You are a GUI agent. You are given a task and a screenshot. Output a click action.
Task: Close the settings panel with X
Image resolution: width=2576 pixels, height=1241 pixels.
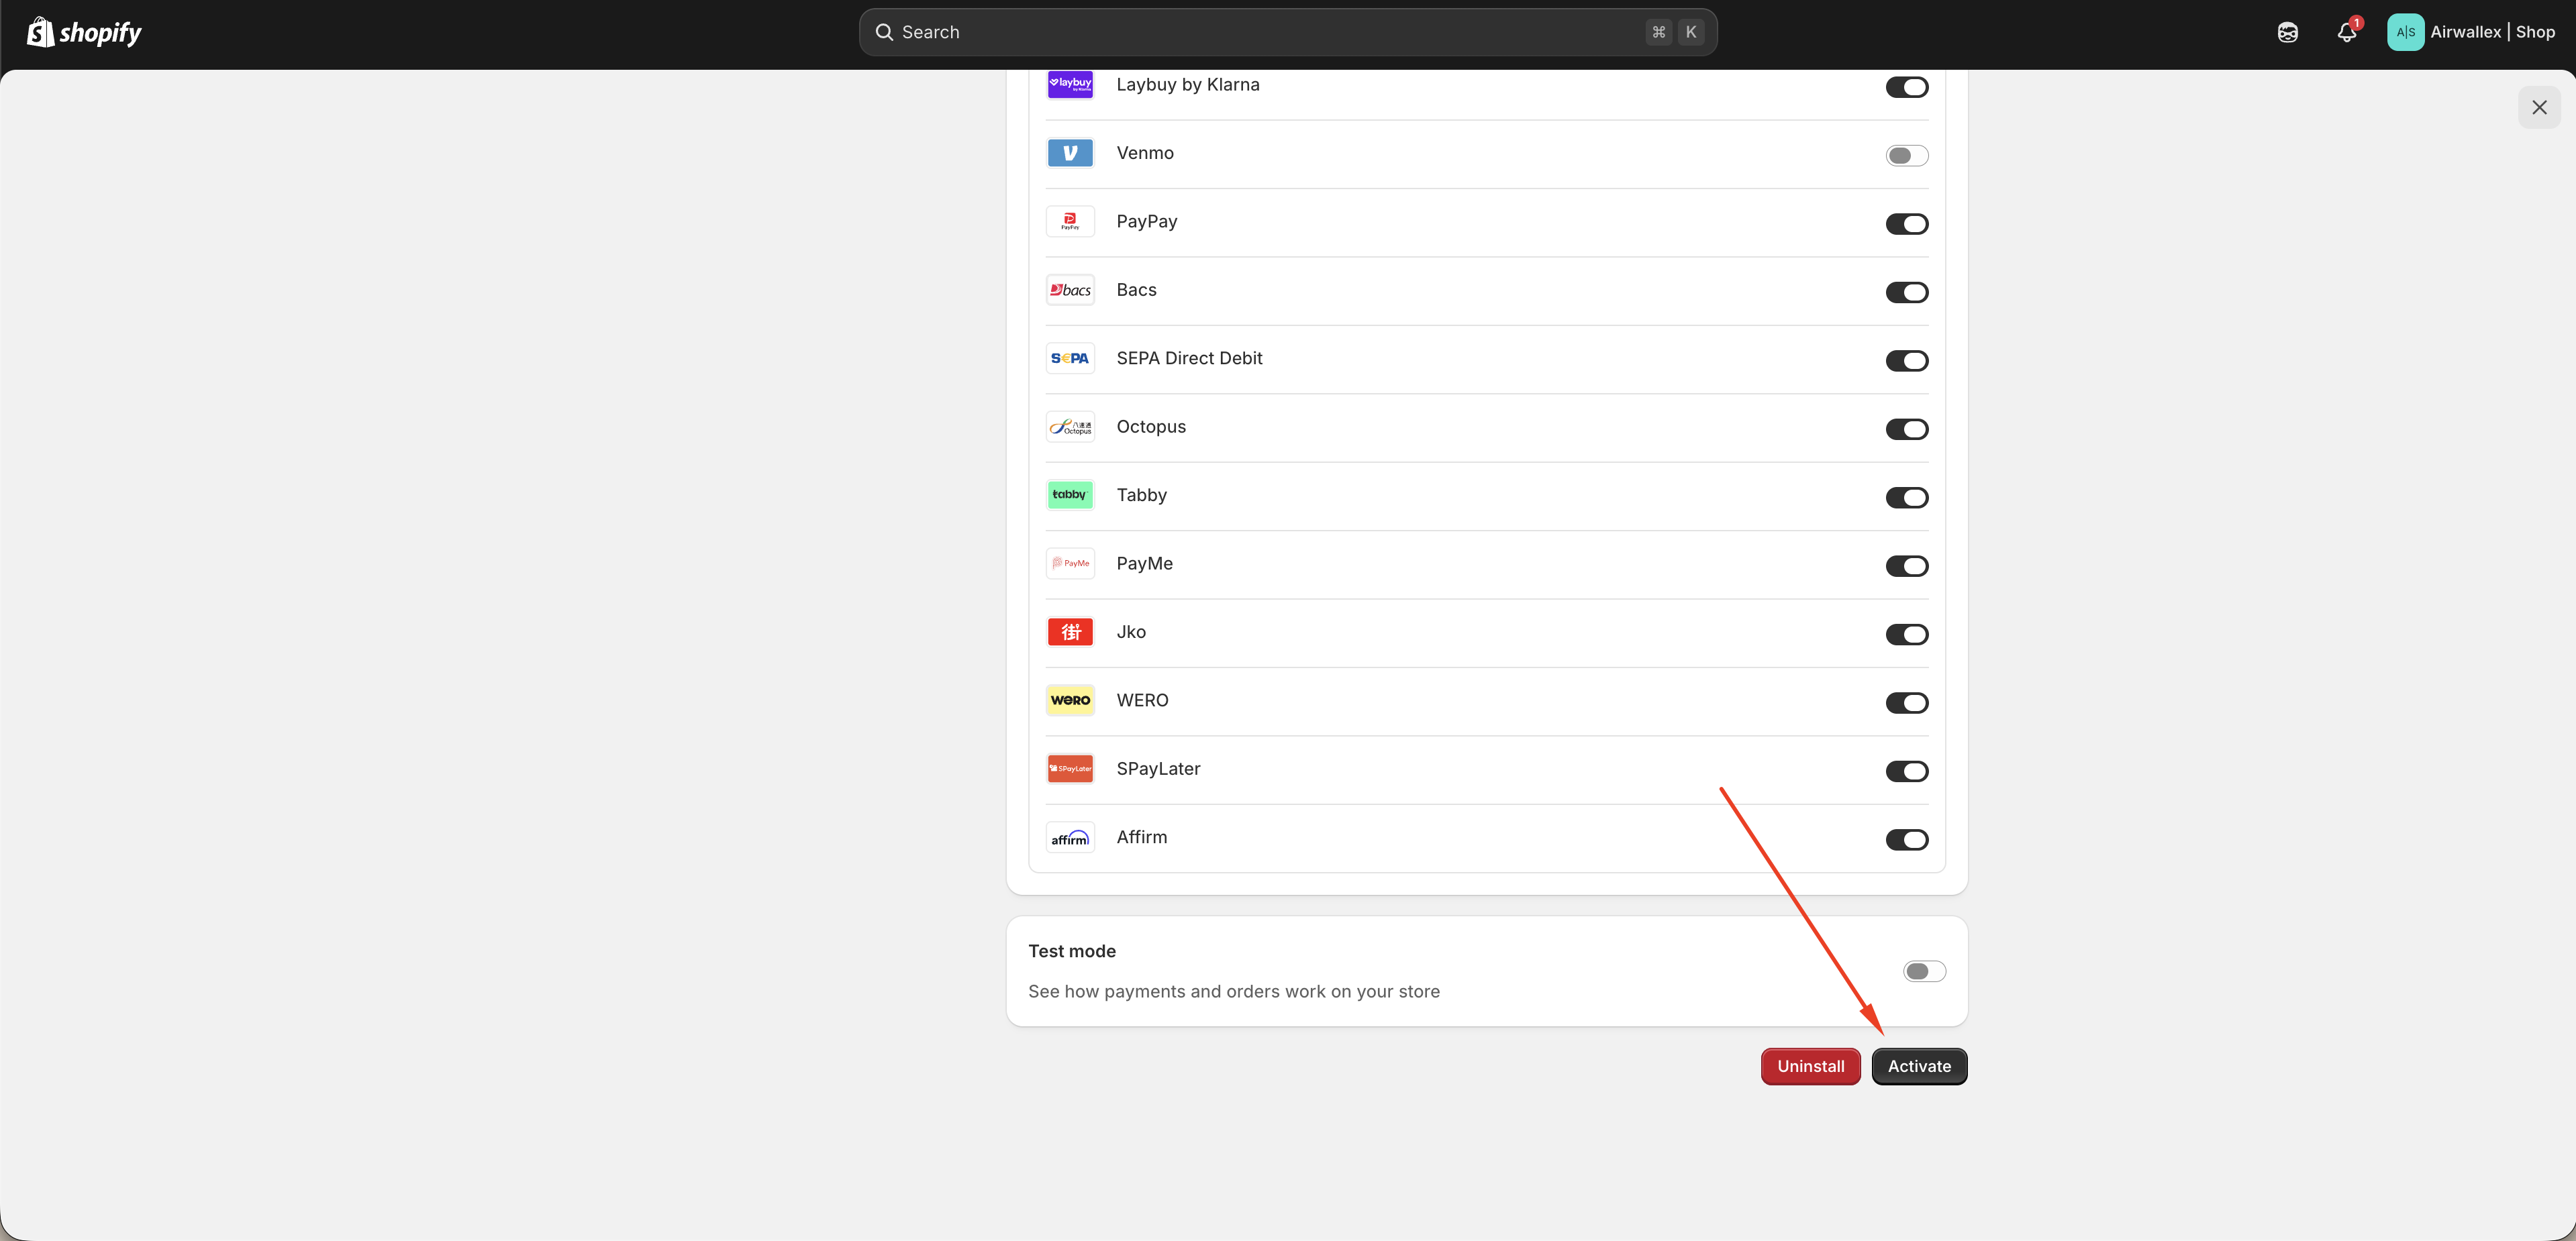2539,107
